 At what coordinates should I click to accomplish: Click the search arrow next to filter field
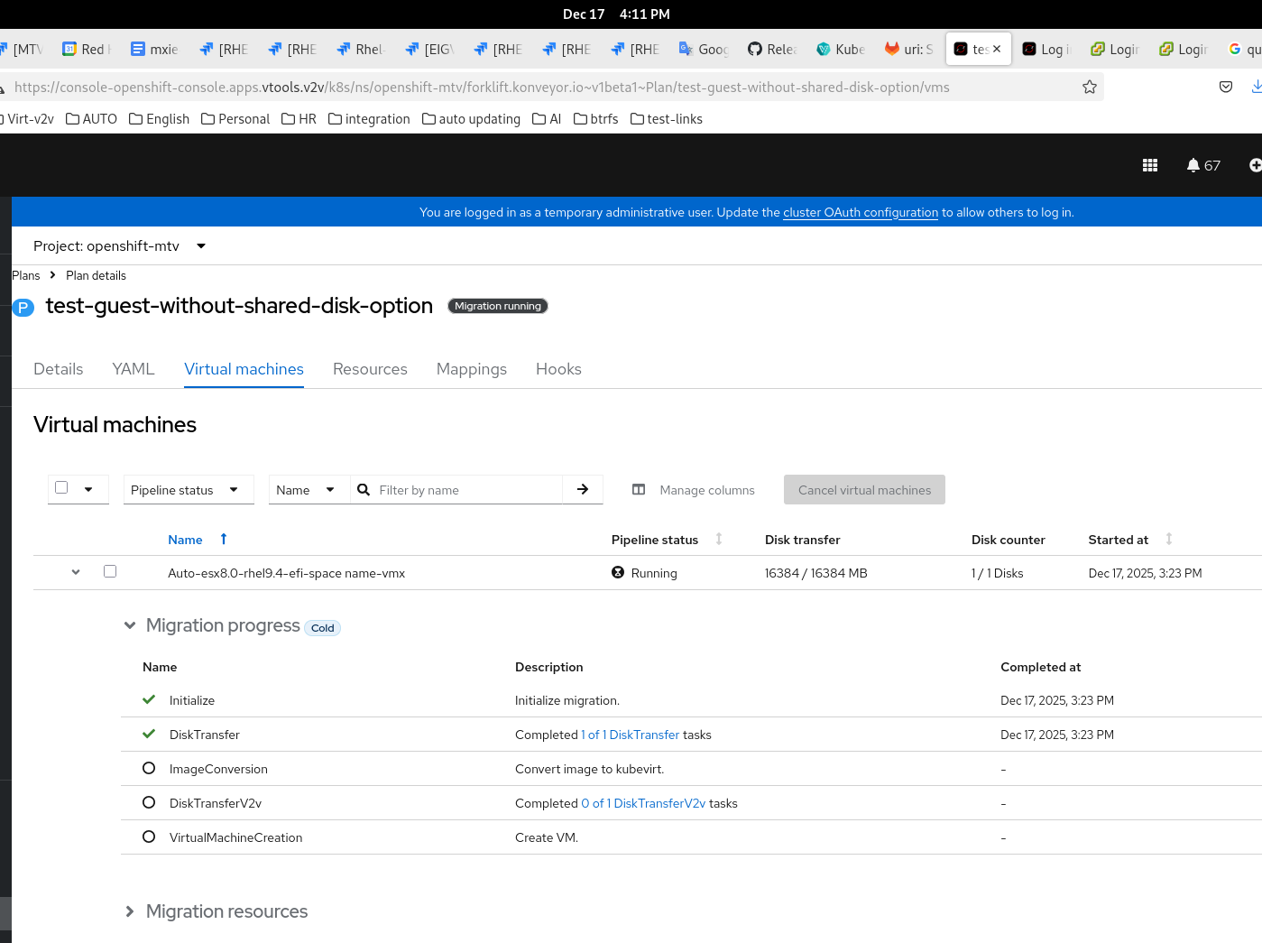click(x=583, y=489)
